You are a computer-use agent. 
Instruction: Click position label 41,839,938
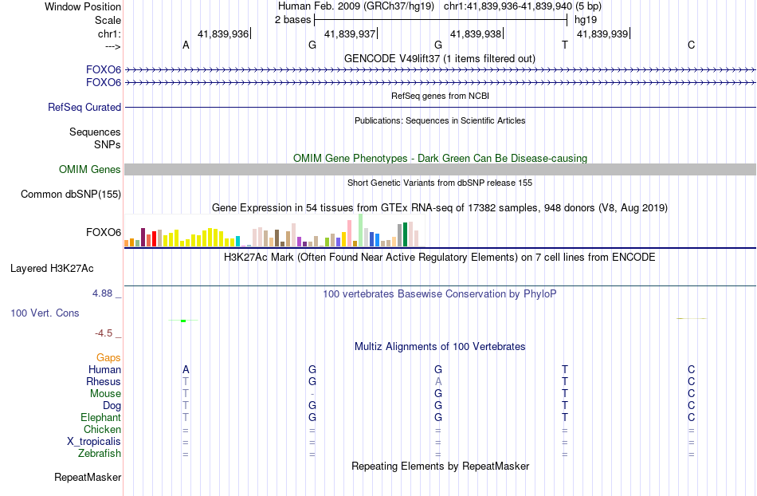click(x=476, y=33)
